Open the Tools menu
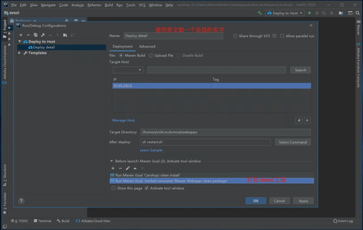 pyautogui.click(x=131, y=5)
